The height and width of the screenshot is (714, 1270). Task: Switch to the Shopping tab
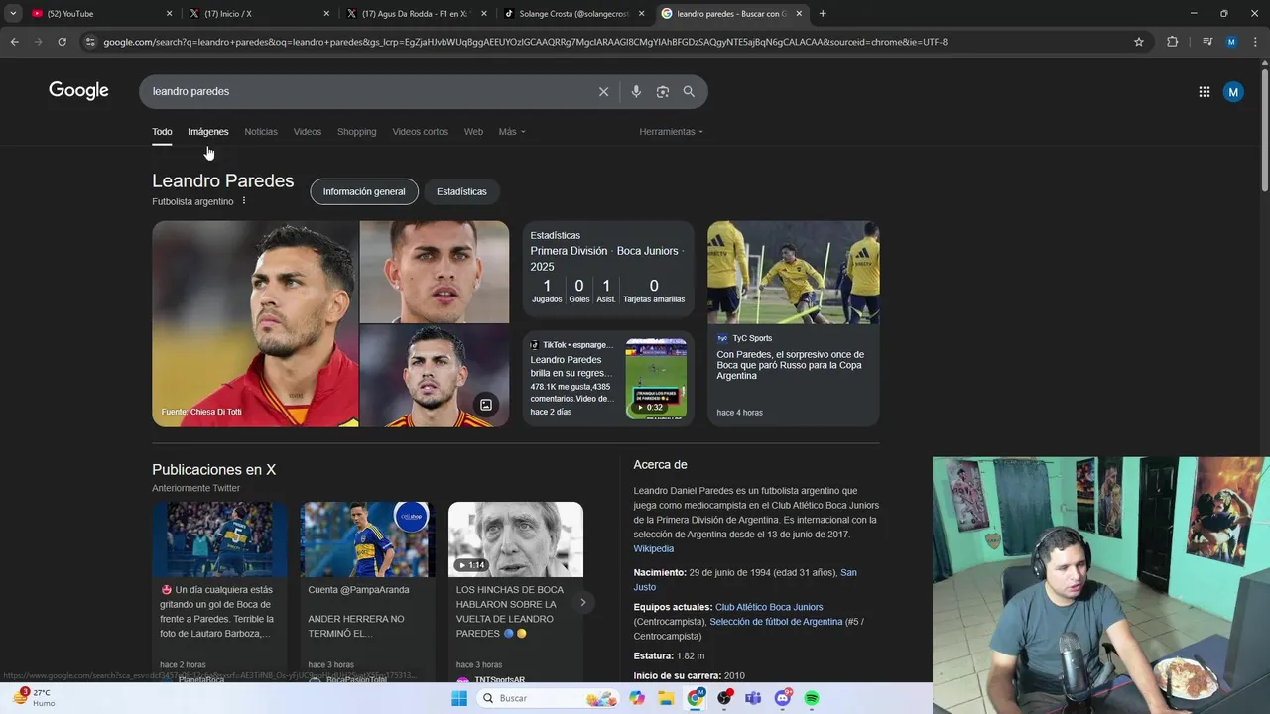tap(356, 132)
